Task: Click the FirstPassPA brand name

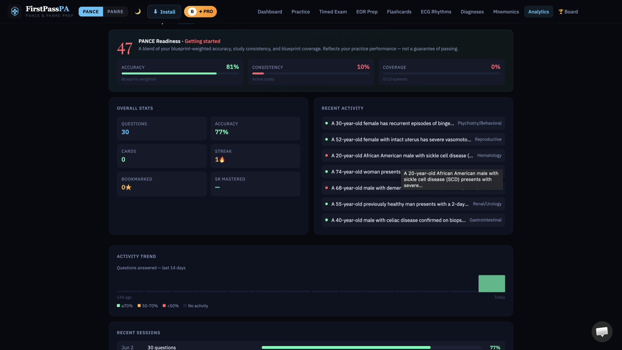Action: tap(47, 9)
